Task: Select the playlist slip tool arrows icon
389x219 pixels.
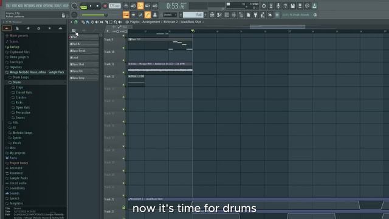Action: click(102, 22)
